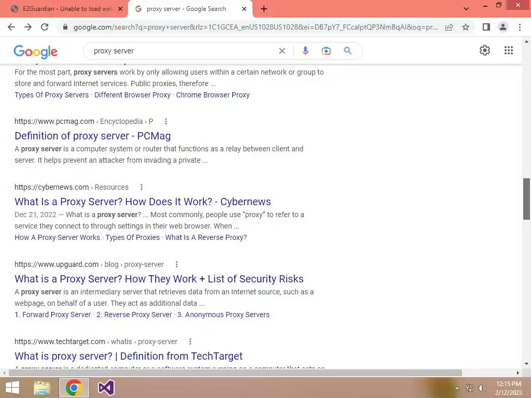Open the 3. Anonymous Proxy Servers sublink
The width and height of the screenshot is (531, 398).
pos(223,315)
